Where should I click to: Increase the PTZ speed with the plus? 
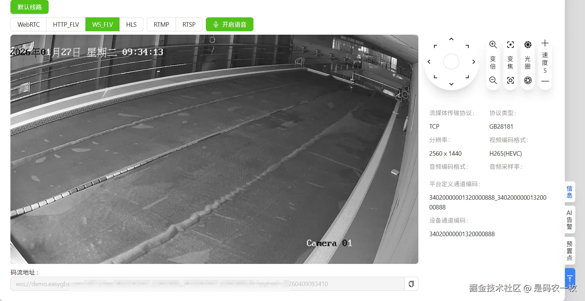(545, 43)
